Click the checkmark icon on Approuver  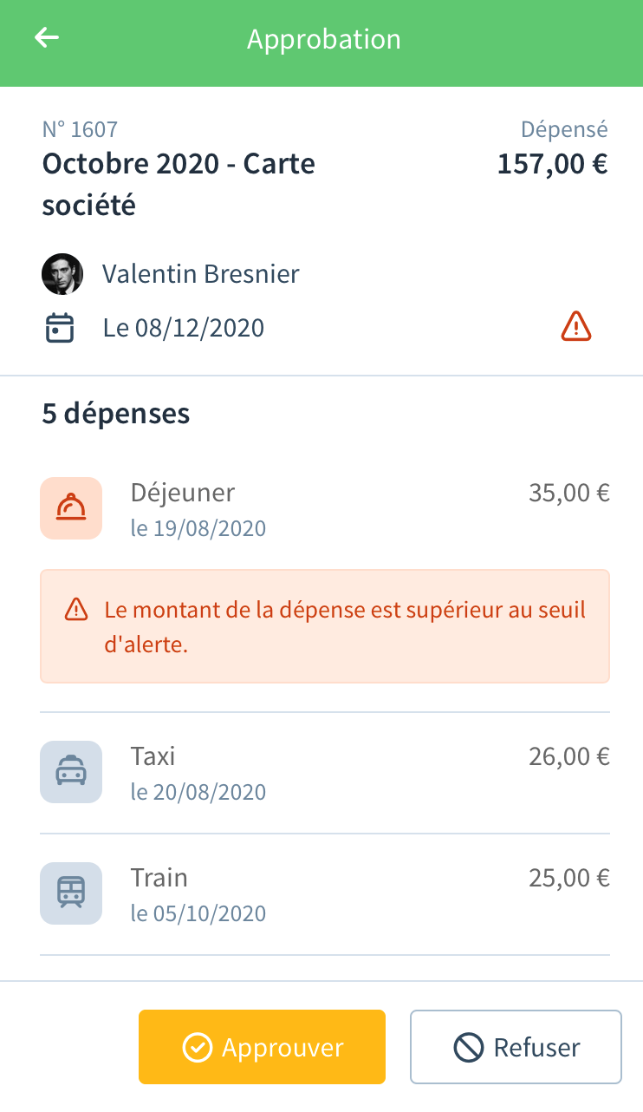pyautogui.click(x=197, y=1048)
